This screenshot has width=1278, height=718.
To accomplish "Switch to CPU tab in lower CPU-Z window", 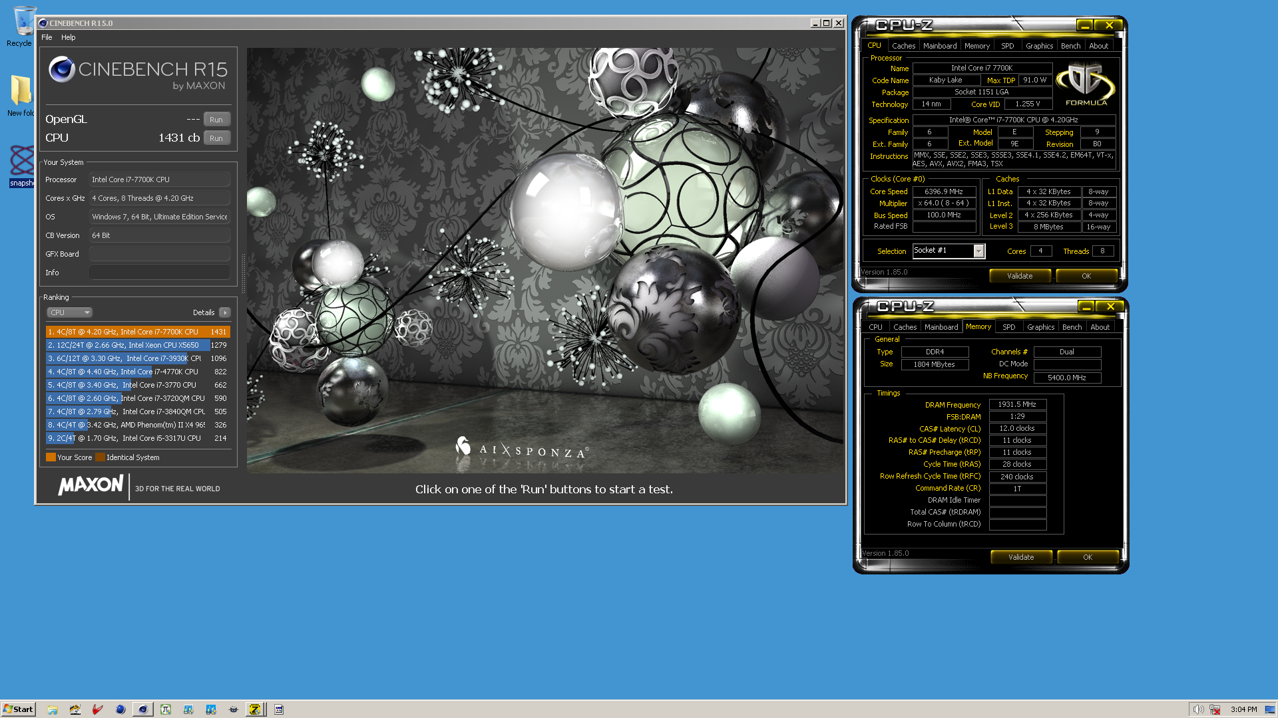I will tap(875, 327).
